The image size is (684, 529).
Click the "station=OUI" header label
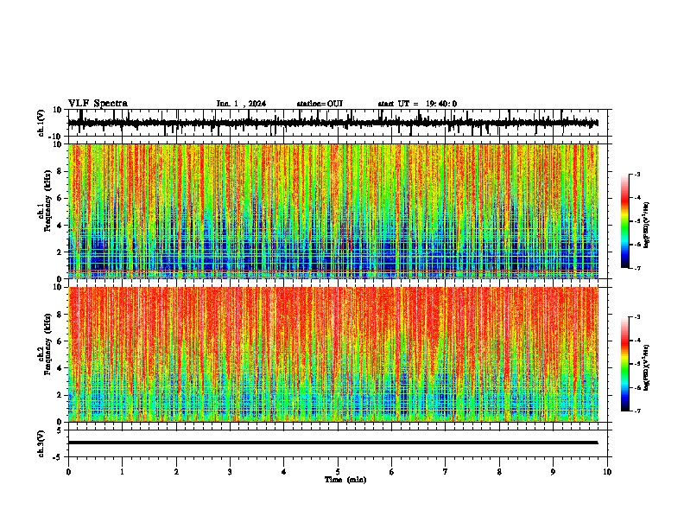click(320, 104)
